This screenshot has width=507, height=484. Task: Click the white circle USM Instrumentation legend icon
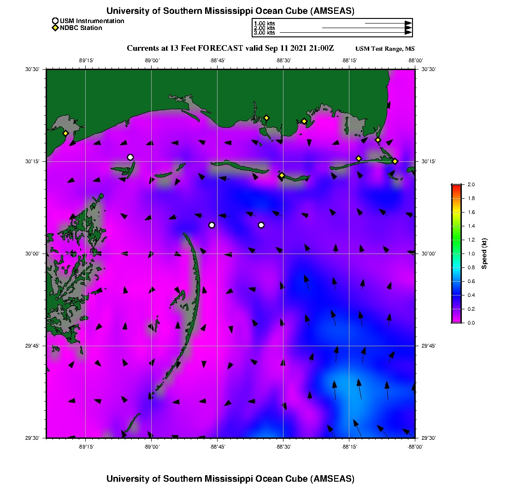pos(55,21)
